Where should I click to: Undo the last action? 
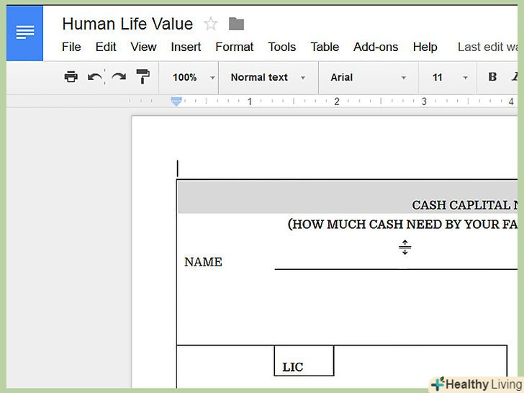coord(94,77)
